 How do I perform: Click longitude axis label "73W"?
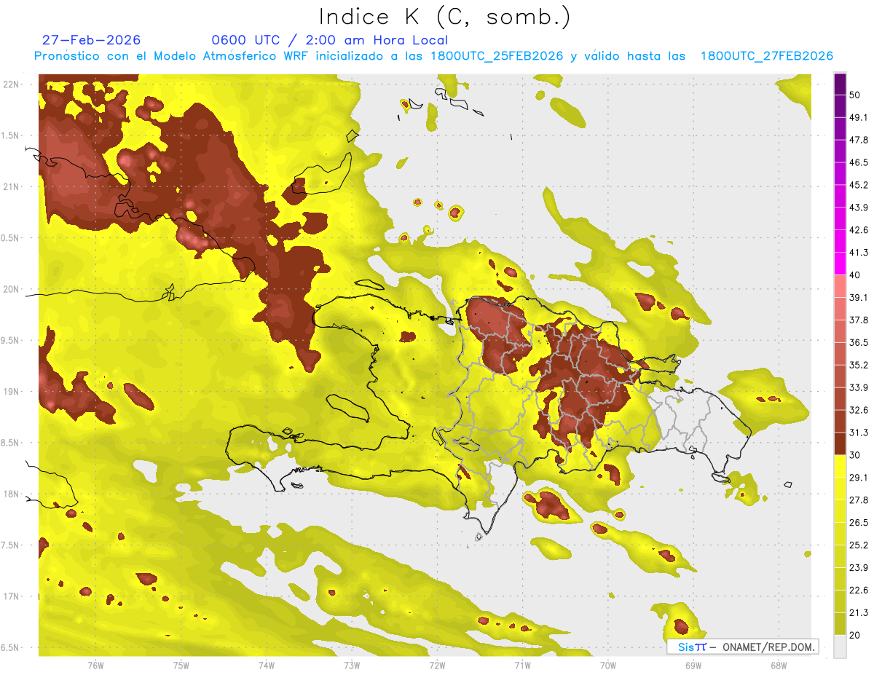352,666
